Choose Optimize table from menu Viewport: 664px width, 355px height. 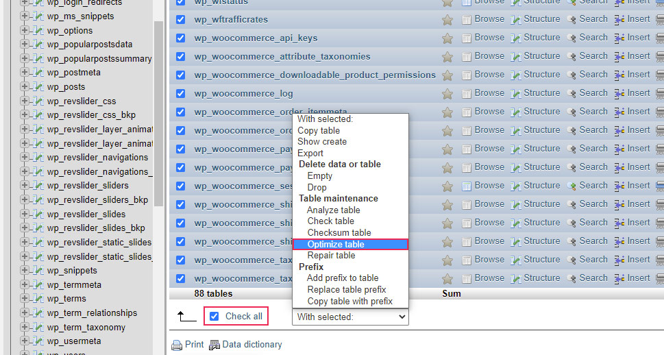(350, 244)
